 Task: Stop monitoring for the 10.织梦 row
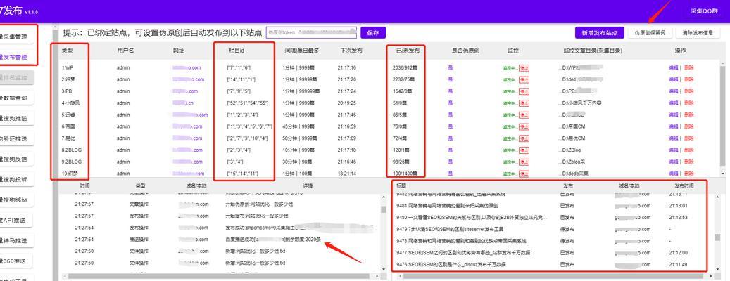pyautogui.click(x=524, y=174)
